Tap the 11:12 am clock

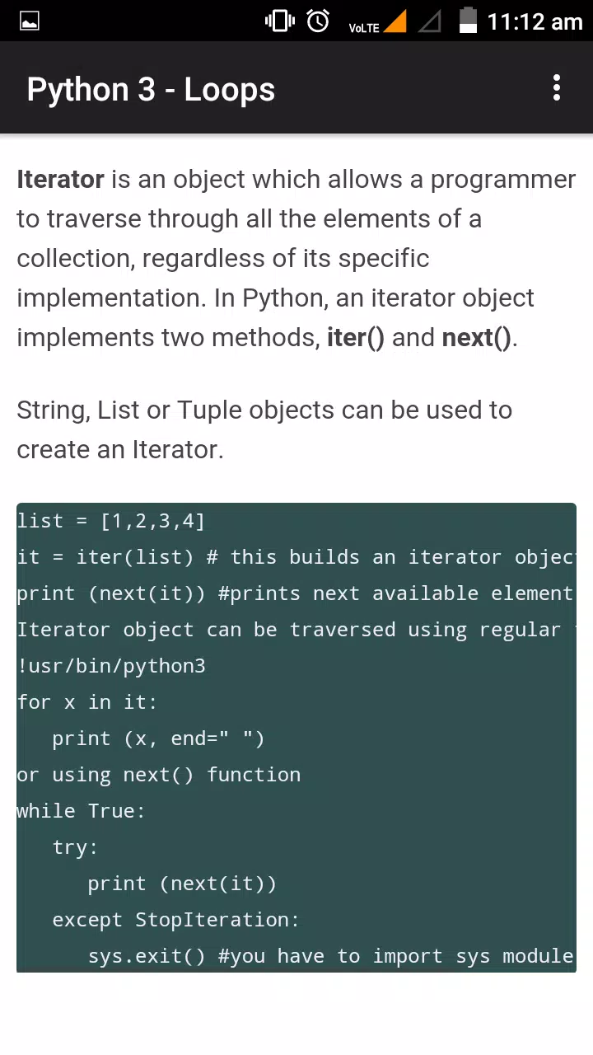tap(535, 21)
